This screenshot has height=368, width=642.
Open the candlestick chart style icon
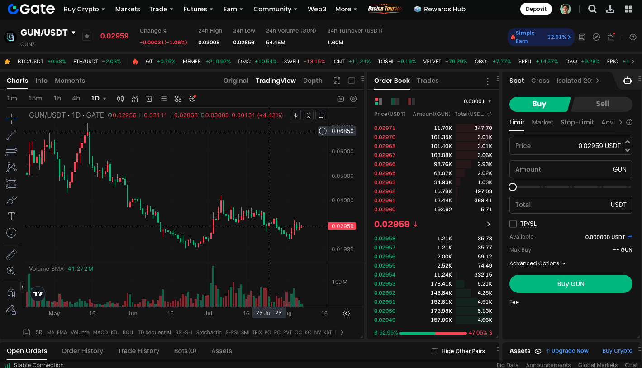click(x=120, y=99)
